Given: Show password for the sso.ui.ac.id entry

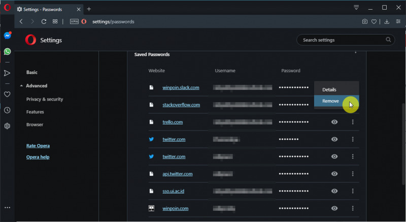Looking at the screenshot, I should pos(334,191).
